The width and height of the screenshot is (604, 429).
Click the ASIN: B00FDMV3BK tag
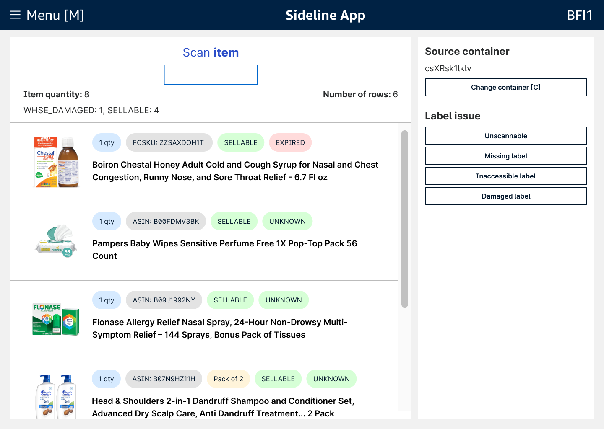[166, 221]
